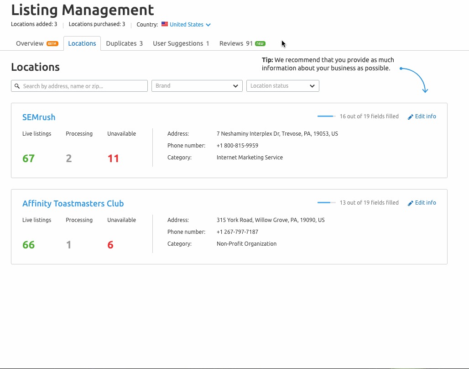This screenshot has width=469, height=369.
Task: Switch to the Duplicates tab
Action: point(125,43)
